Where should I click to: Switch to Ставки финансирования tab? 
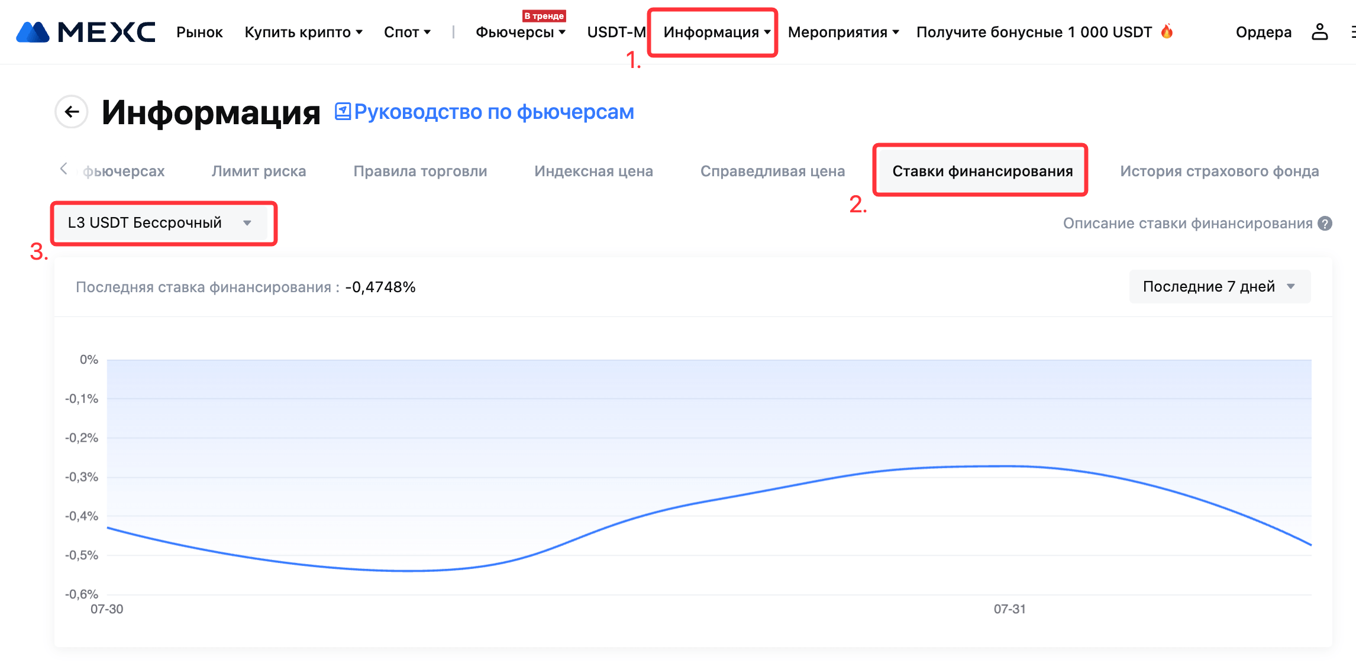pos(982,171)
